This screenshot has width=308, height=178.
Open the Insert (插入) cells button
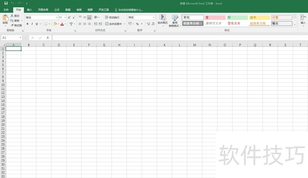(303, 20)
